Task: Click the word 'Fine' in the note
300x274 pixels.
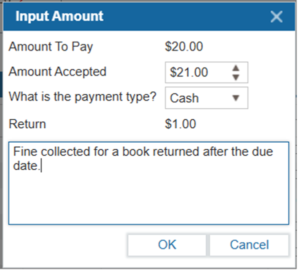Action: click(x=23, y=152)
